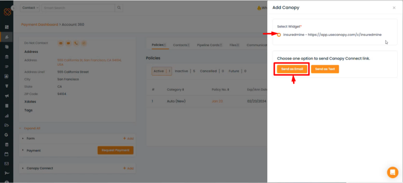Open the bar chart reports icon in sidebar
This screenshot has height=183, width=403.
point(7,115)
